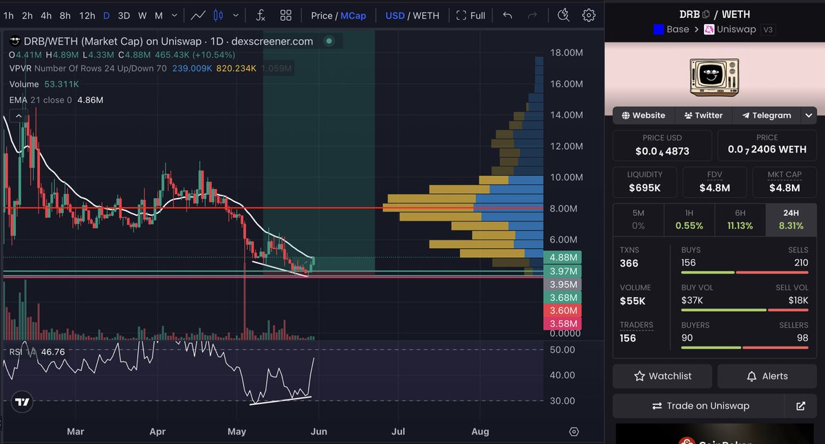Open the indicators fx menu
825x444 pixels.
[261, 15]
